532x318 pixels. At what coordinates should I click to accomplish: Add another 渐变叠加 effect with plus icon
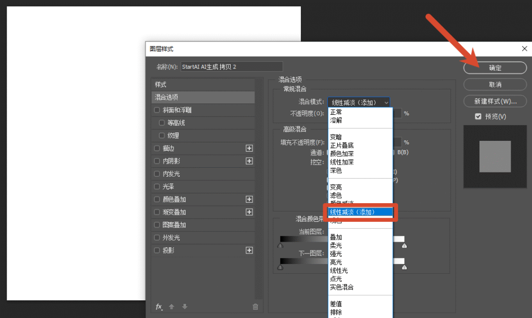(x=249, y=212)
